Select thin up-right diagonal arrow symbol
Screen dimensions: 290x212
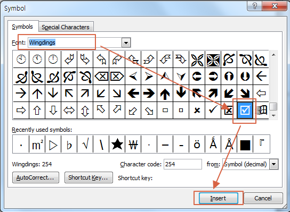pos(85,94)
